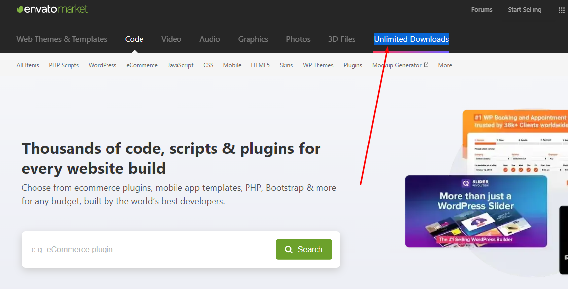Expand the More menu

445,65
